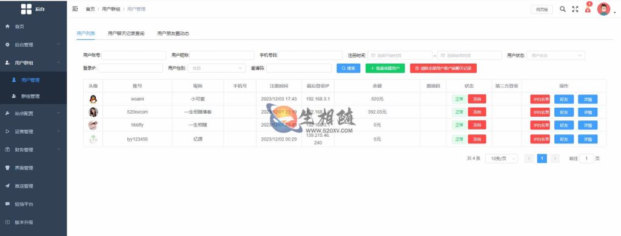Click avatar thumbnail of user woaini
The image size is (621, 236).
tap(93, 99)
